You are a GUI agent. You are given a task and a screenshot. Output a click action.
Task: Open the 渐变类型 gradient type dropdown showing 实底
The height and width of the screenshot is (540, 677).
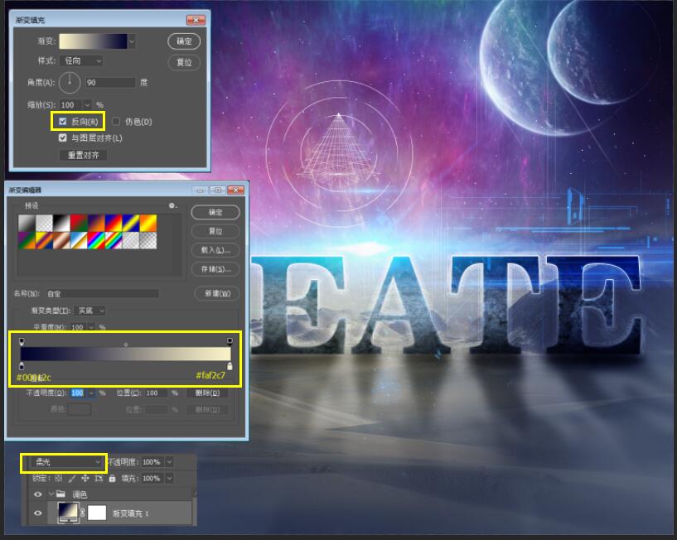[x=89, y=311]
